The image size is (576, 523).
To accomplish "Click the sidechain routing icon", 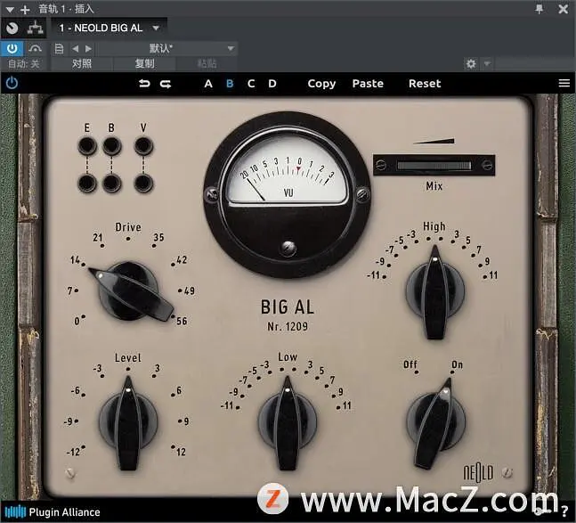I will [36, 28].
